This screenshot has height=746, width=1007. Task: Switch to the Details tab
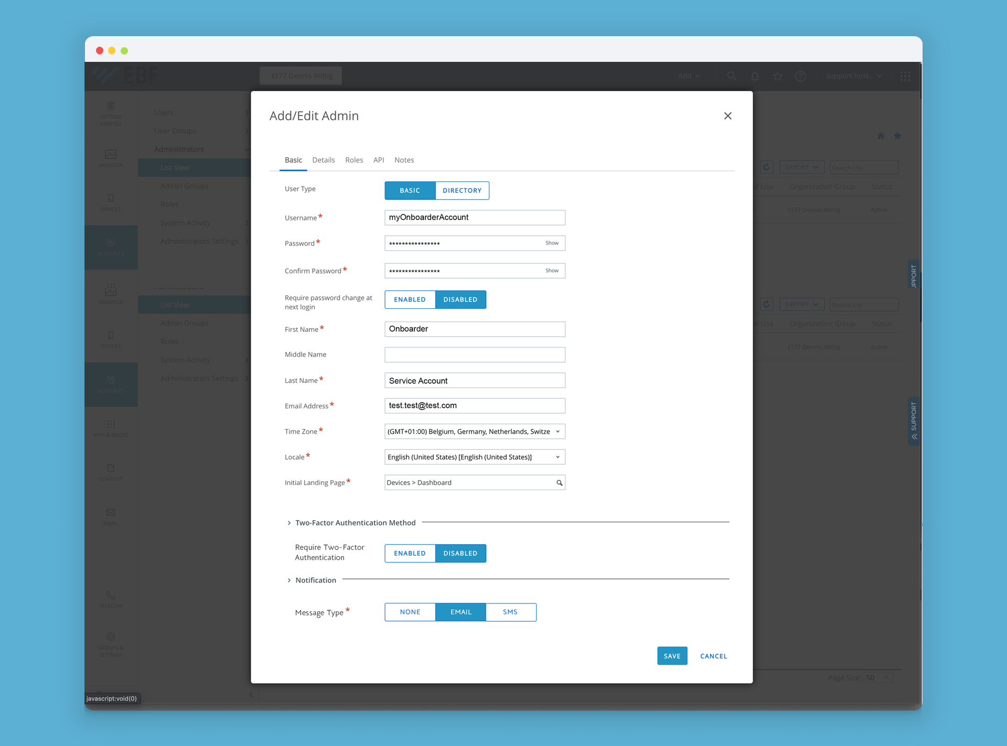(324, 160)
